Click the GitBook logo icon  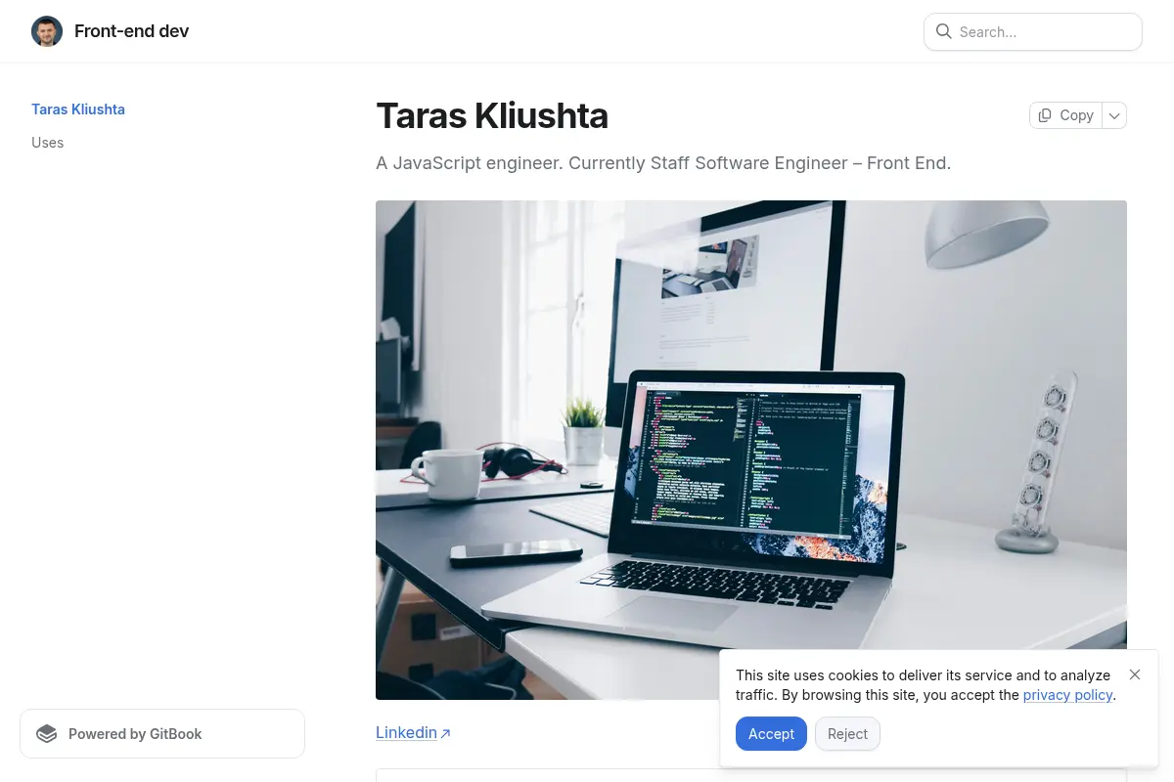(x=46, y=734)
